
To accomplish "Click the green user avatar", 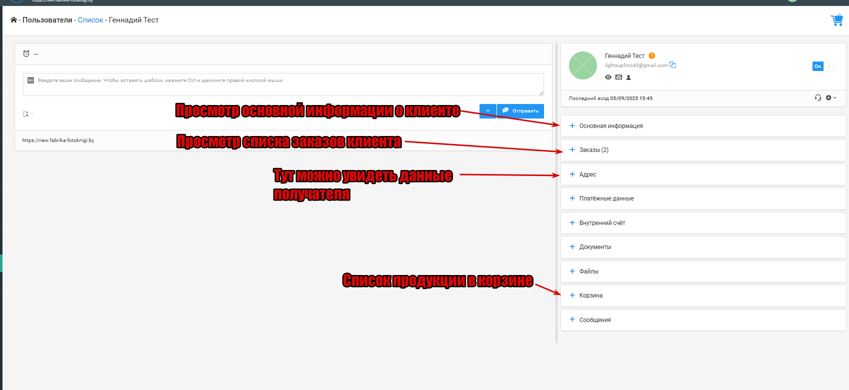I will pos(583,65).
